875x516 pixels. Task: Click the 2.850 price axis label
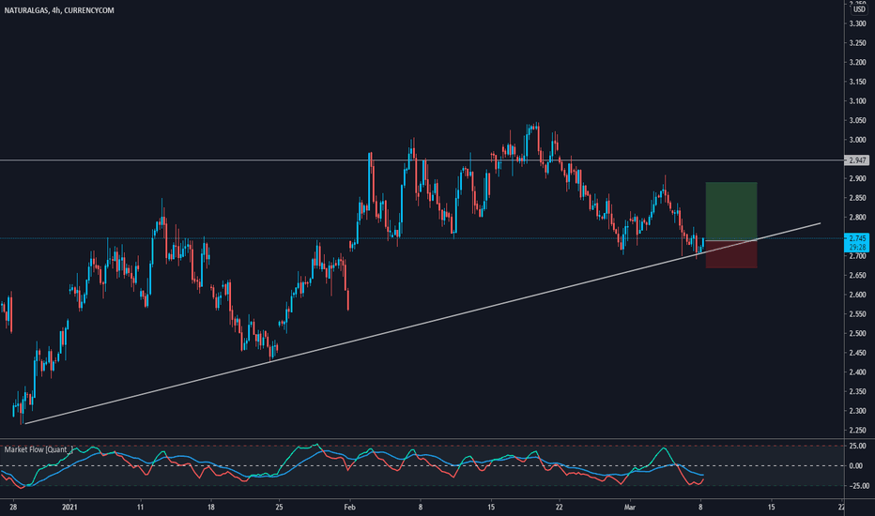858,198
